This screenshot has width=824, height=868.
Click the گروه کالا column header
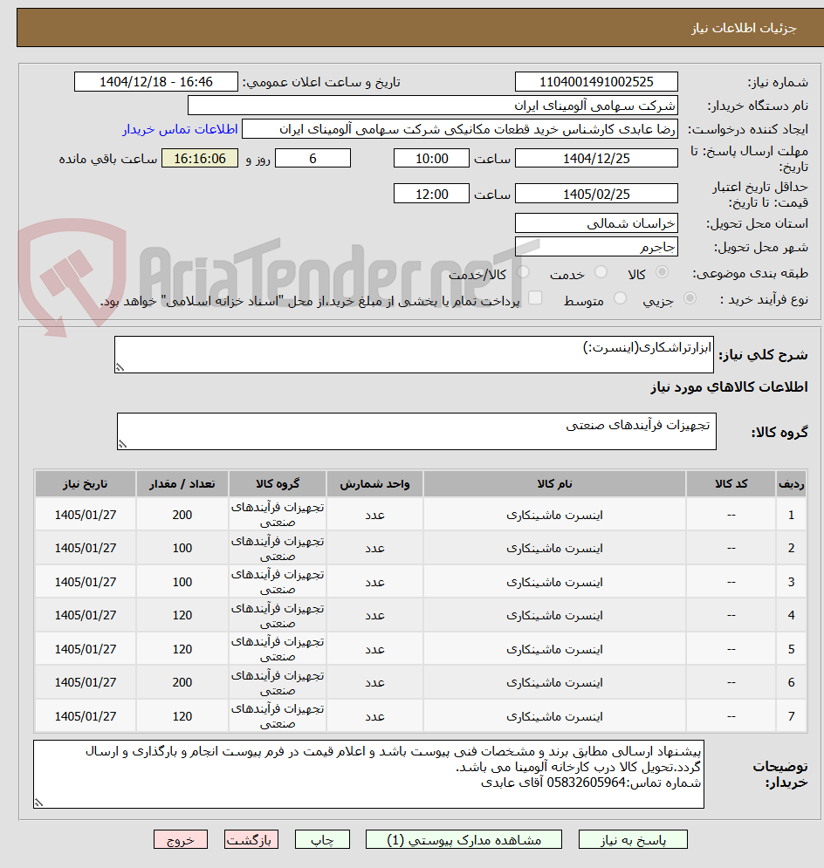278,484
